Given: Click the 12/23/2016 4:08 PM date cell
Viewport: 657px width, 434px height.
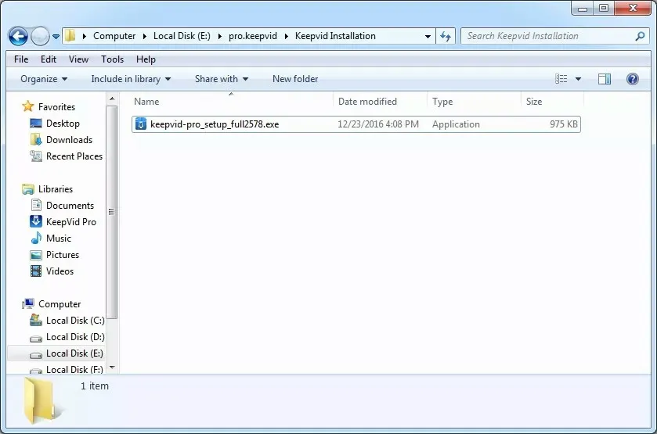Looking at the screenshot, I should tap(378, 124).
